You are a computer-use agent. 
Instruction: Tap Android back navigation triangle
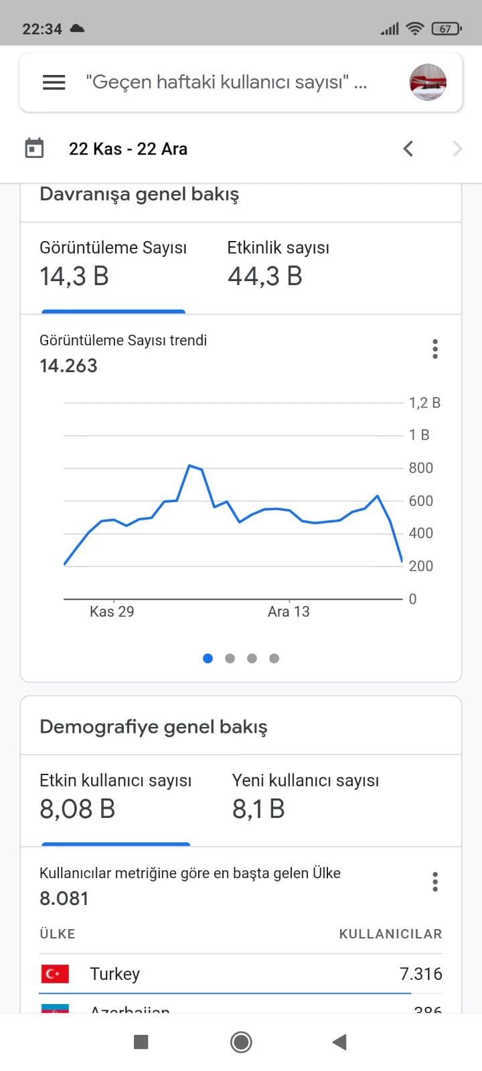(x=339, y=1042)
